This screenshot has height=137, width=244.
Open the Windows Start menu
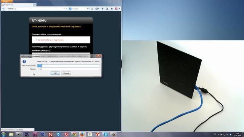click(3, 134)
